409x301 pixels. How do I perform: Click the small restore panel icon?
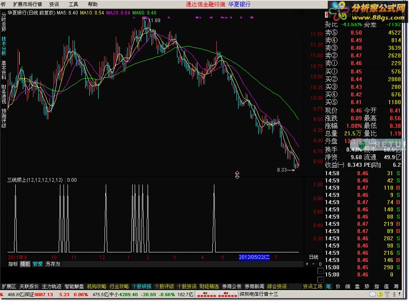[x=321, y=280]
